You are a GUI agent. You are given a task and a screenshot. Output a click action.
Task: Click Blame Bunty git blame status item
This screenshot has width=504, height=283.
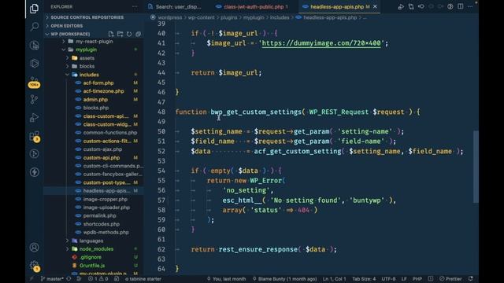pyautogui.click(x=285, y=279)
